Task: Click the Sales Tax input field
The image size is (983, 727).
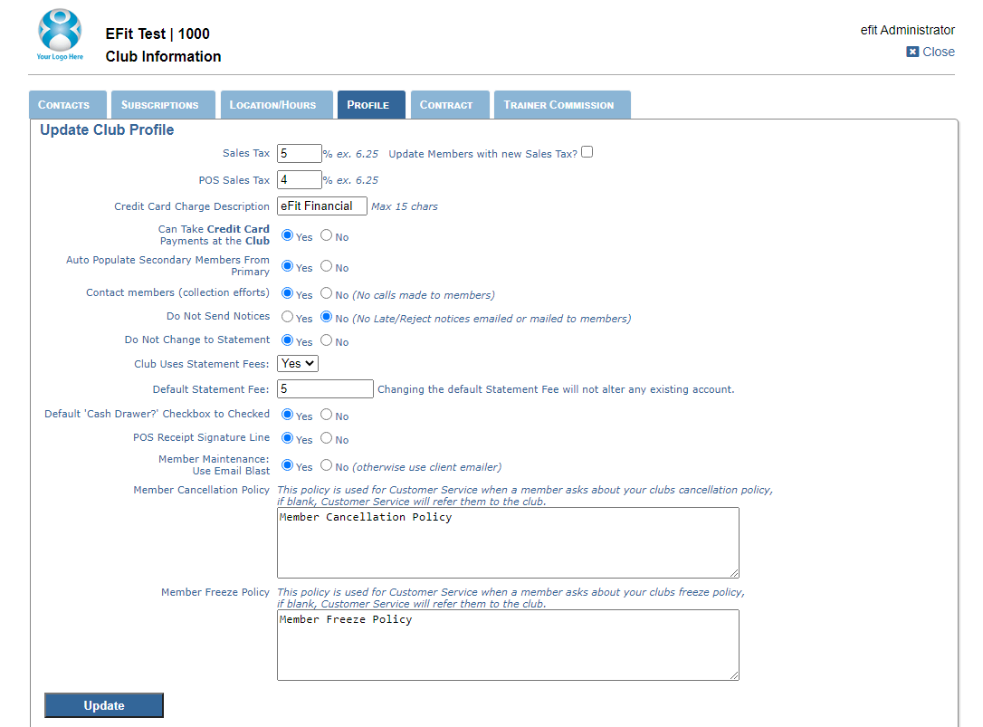Action: [299, 153]
